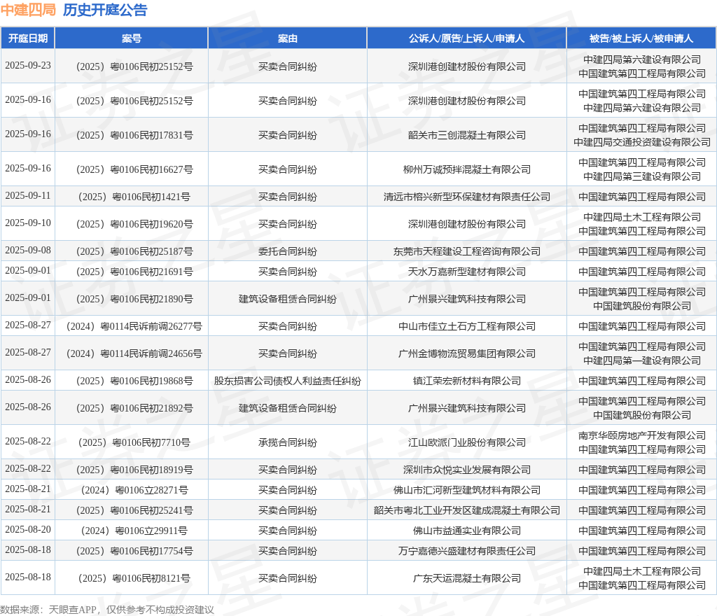
Task: Click cause cell 股东损害公司债权人利益责任纠纷
Action: 288,381
